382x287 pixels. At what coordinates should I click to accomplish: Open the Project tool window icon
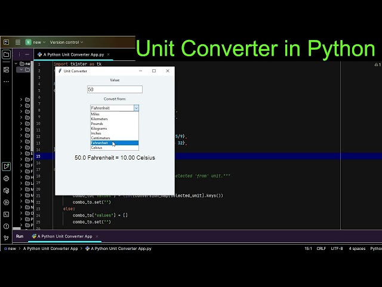pos(7,54)
